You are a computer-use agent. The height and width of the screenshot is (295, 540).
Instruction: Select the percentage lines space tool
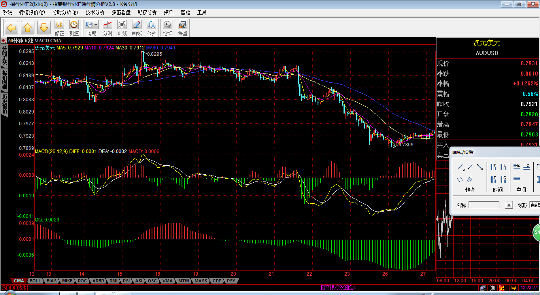517,166
